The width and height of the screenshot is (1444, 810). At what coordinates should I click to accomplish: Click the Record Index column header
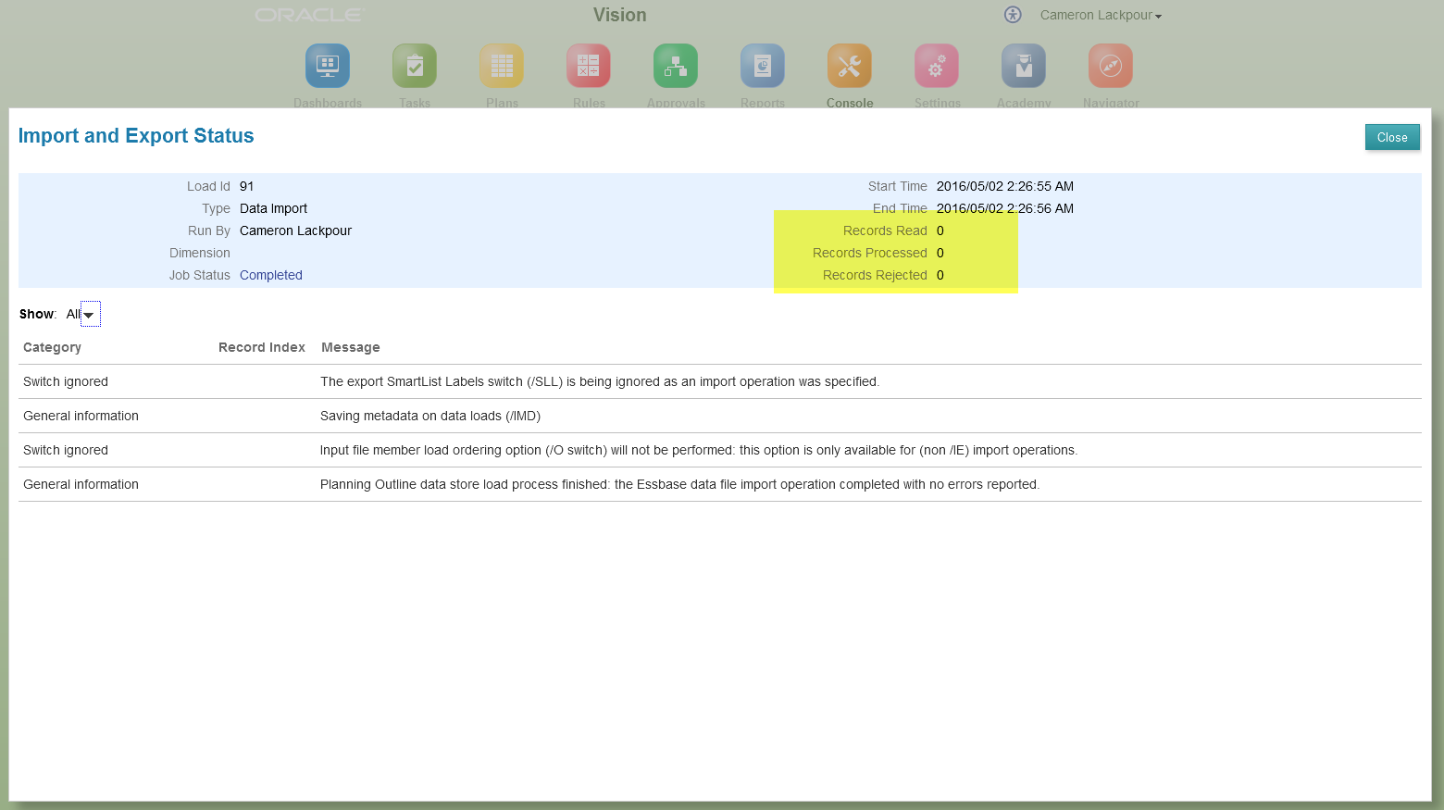(262, 347)
